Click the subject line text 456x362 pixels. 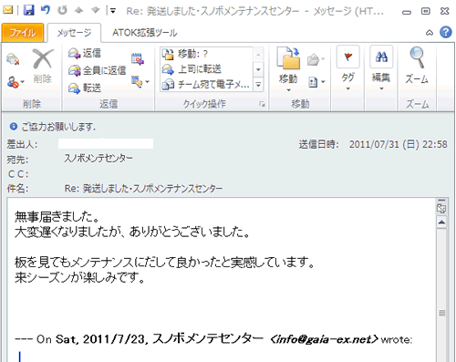point(143,189)
